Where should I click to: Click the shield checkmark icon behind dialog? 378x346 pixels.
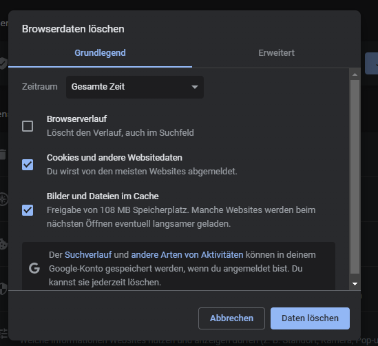(3, 63)
